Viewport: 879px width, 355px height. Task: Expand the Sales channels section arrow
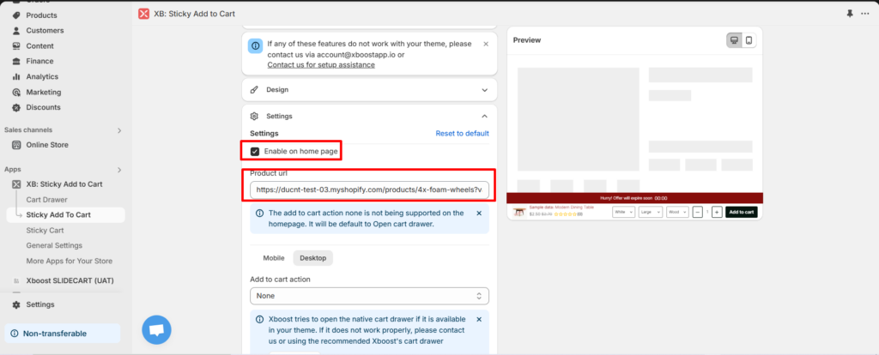tap(119, 130)
